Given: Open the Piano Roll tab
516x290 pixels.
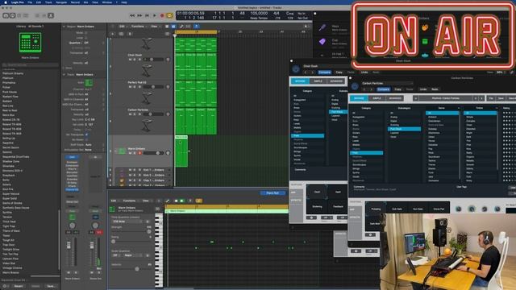Looking at the screenshot, I should (273, 193).
